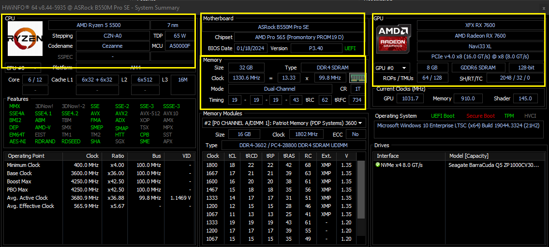Click the Cezanne codename field

click(x=112, y=46)
